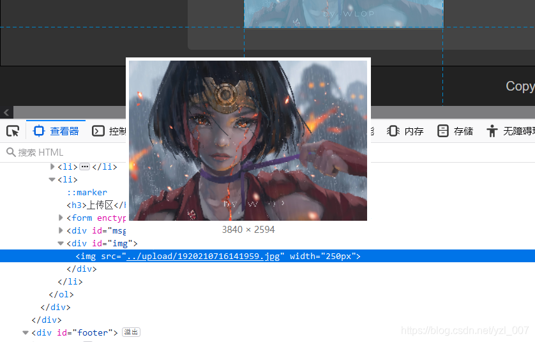This screenshot has height=342, width=535.
Task: Click the Inspector tab icon
Action: coord(38,131)
